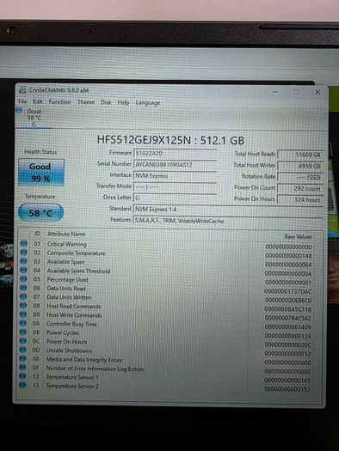
Task: Click the Raw Values column header
Action: pos(298,237)
